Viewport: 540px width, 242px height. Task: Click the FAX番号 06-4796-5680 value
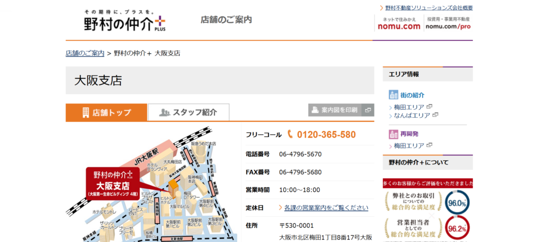(x=300, y=172)
